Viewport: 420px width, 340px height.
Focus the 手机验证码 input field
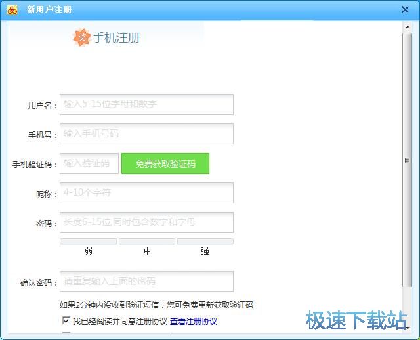[89, 163]
